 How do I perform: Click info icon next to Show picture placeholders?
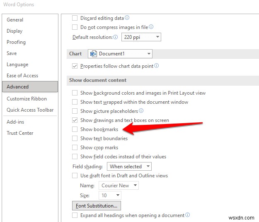click(x=141, y=111)
